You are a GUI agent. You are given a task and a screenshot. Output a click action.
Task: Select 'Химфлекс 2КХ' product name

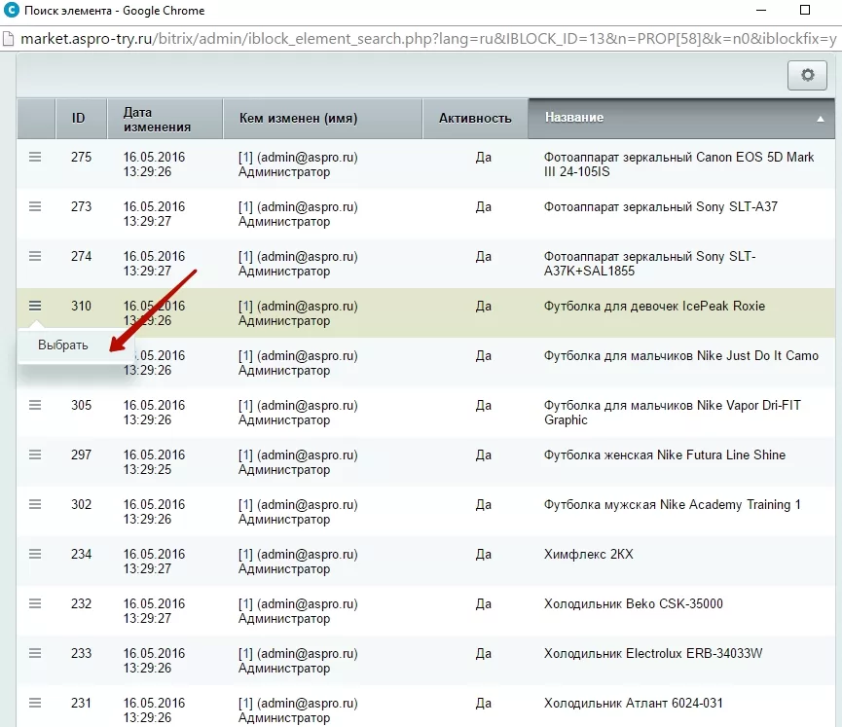tap(589, 554)
